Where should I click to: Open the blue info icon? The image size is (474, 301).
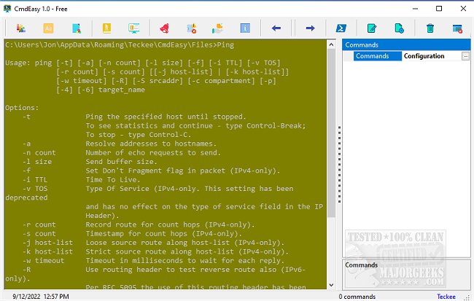tap(245, 28)
